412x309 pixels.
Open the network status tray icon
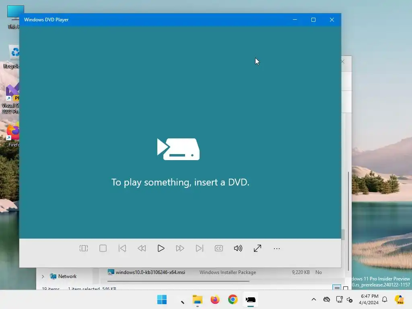coord(339,299)
